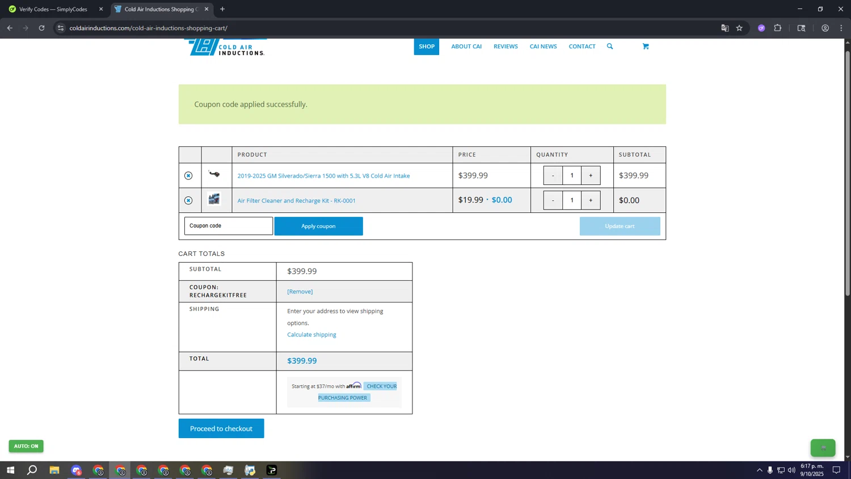Open Discord from the taskbar

[x=77, y=470]
